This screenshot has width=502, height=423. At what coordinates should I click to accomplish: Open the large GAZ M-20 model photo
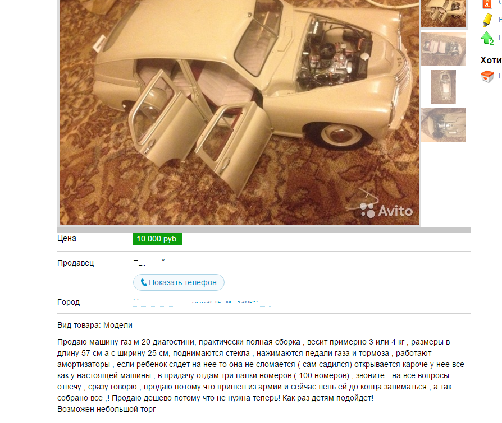(x=239, y=112)
